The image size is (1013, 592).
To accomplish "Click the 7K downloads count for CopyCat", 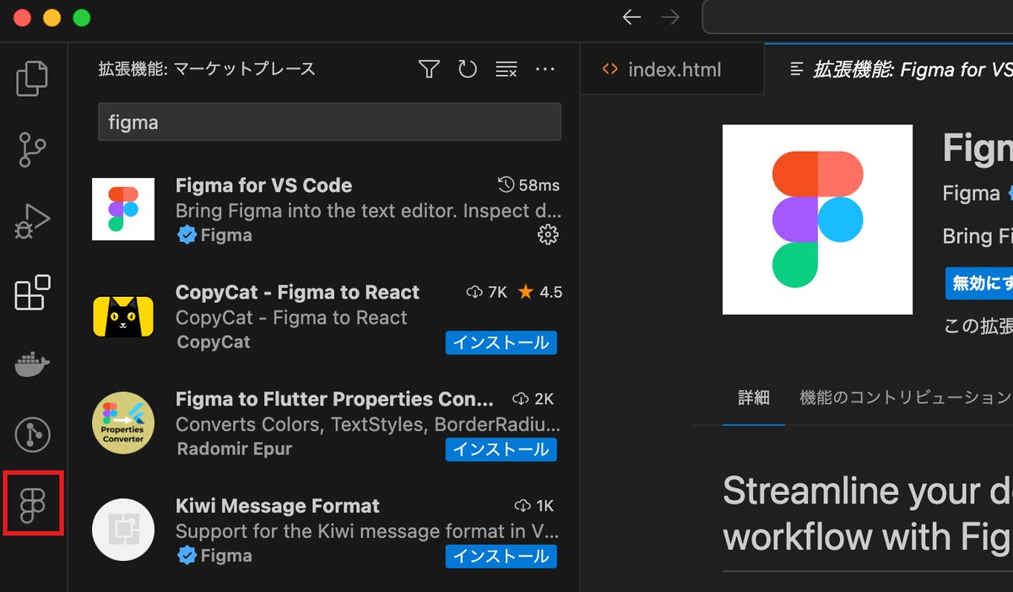I will (487, 292).
